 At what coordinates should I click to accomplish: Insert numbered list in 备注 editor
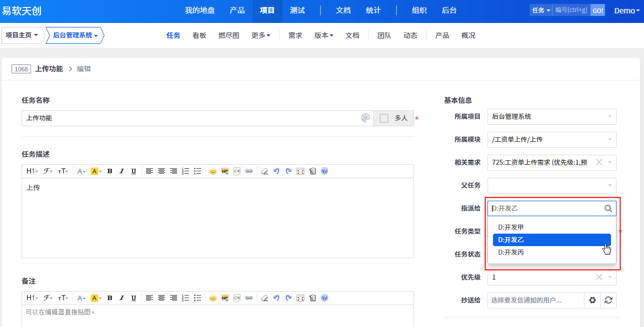(x=185, y=298)
